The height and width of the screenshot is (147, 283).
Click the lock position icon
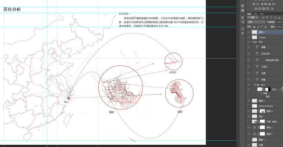tap(262, 27)
